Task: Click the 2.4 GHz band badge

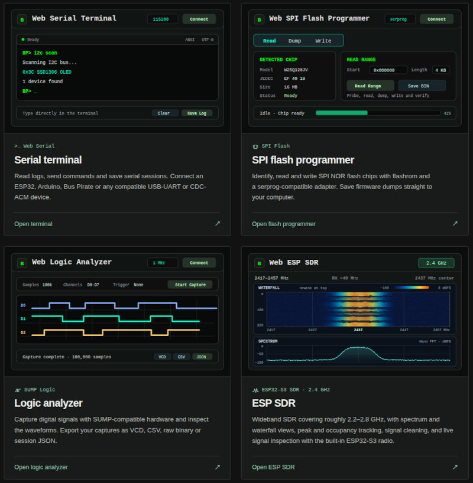Action: coord(436,263)
